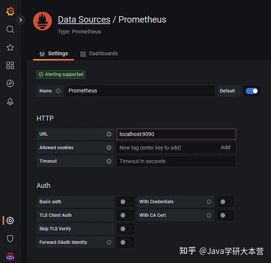The image size is (271, 263).
Task: Click the info icon next to Name
Action: (58, 91)
